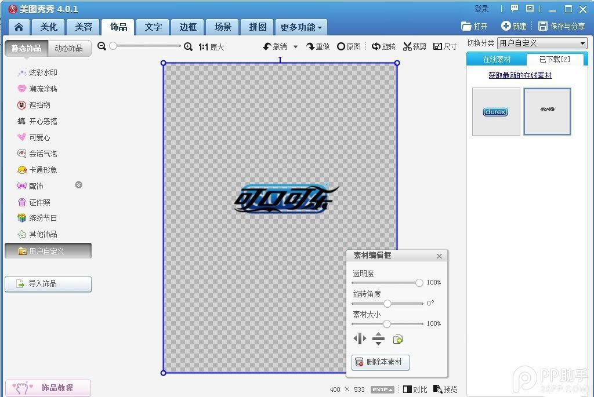This screenshot has width=594, height=397.
Task: Open the feedback chat bubble icon
Action: [x=515, y=8]
